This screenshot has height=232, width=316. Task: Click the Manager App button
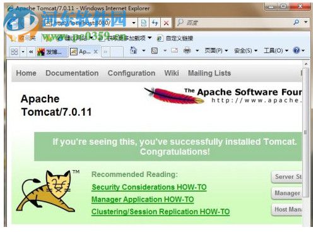287,193
